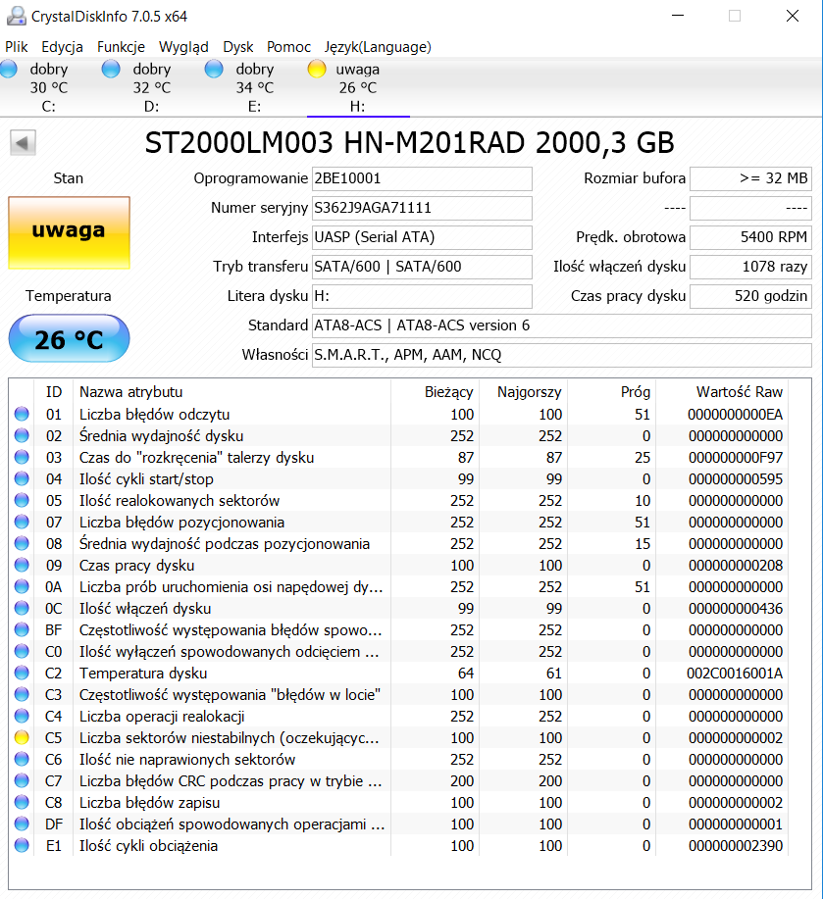Select the row Średnia wydajność dysku
The image size is (823, 899).
pyautogui.click(x=398, y=435)
